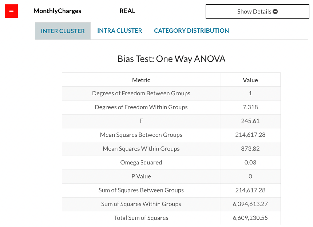The width and height of the screenshot is (313, 227).
Task: Click the Value column header
Action: tap(250, 80)
